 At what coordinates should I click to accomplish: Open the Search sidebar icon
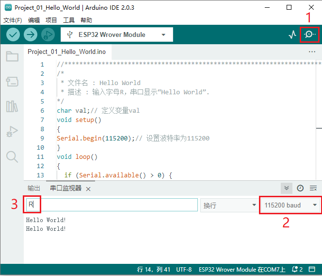(x=12, y=156)
